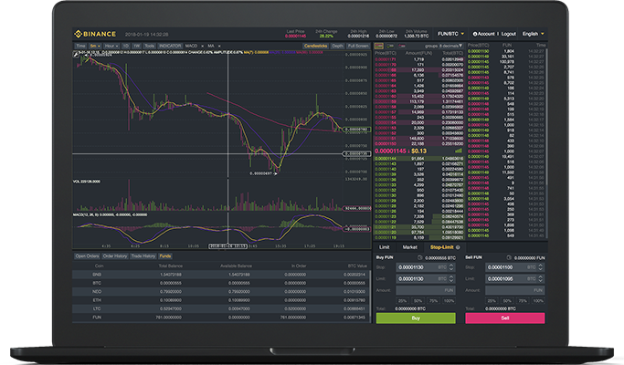This screenshot has width=624, height=365.
Task: Switch the chart to Depth view
Action: 337,45
